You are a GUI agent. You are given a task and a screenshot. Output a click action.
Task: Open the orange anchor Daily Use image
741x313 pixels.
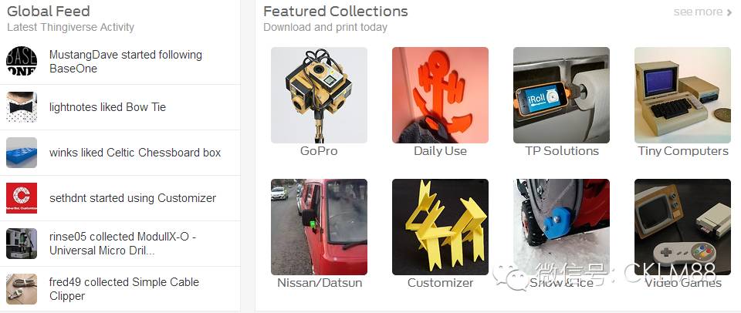pyautogui.click(x=440, y=95)
